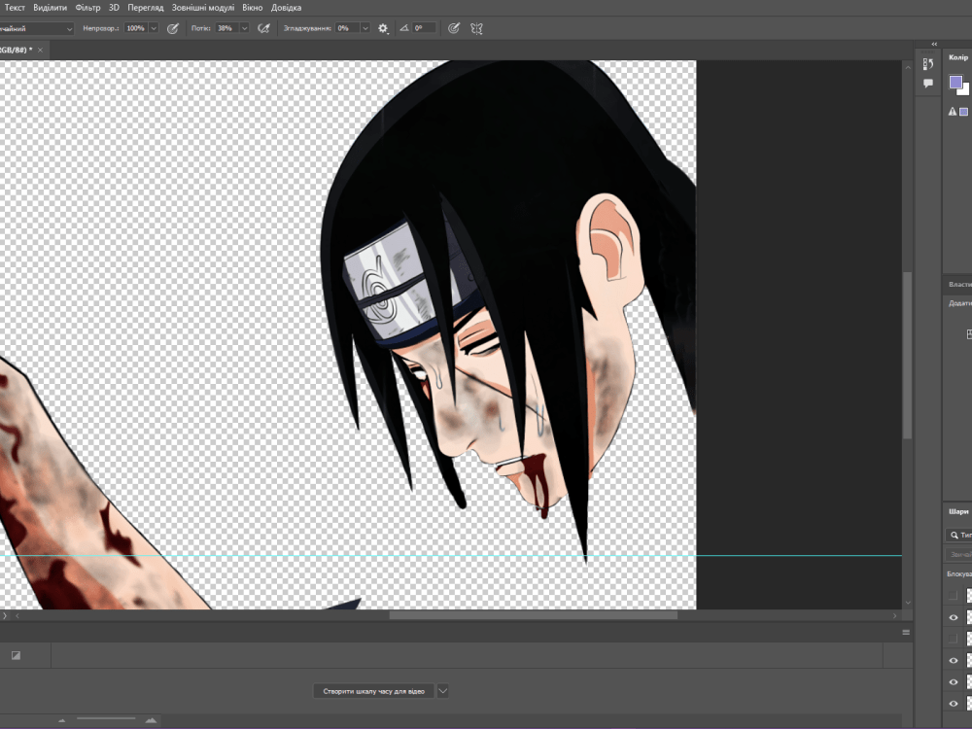Image resolution: width=972 pixels, height=729 pixels.
Task: Open smoothing options gear icon
Action: (x=383, y=28)
